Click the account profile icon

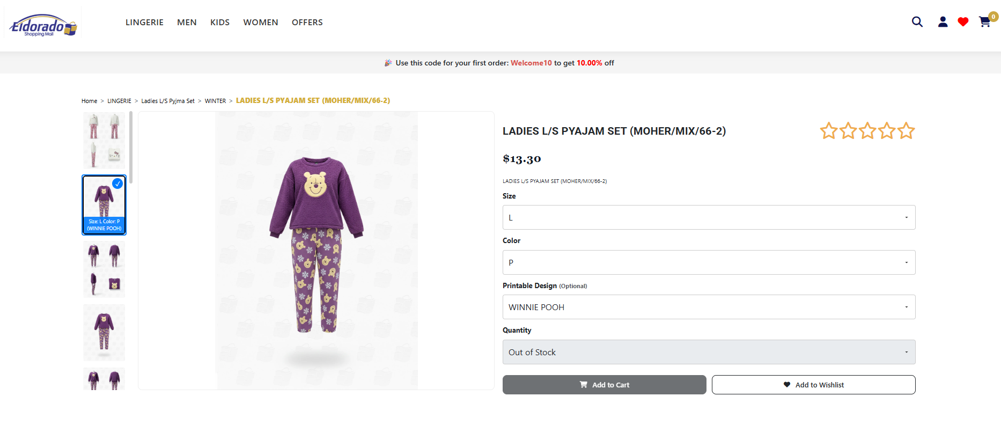pyautogui.click(x=943, y=22)
